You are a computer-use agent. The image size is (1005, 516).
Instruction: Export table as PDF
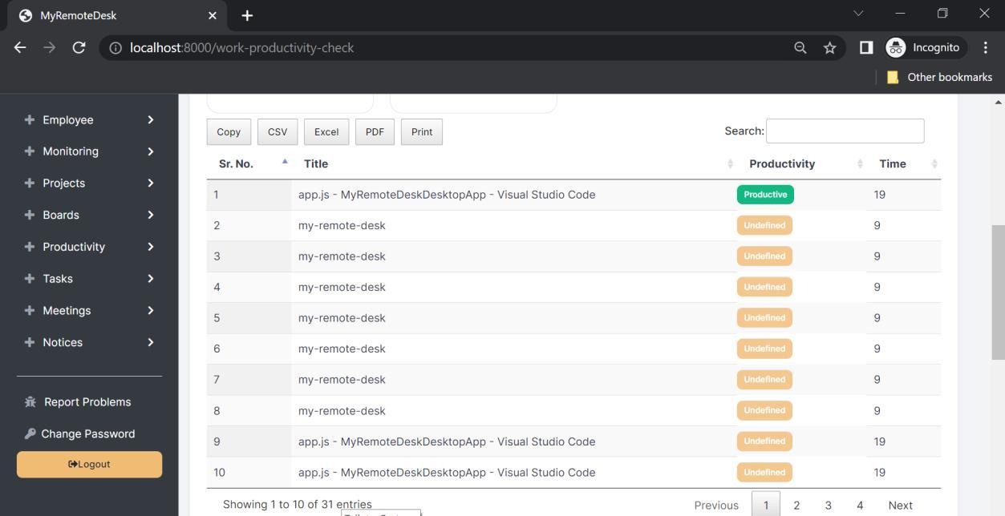[x=375, y=132]
